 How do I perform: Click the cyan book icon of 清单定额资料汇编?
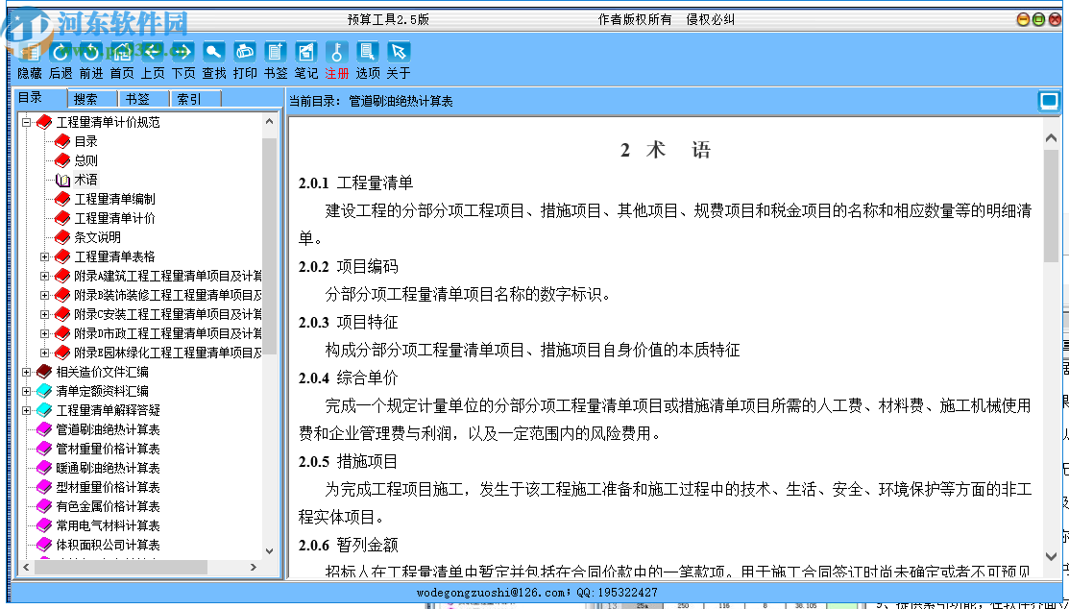coord(44,391)
